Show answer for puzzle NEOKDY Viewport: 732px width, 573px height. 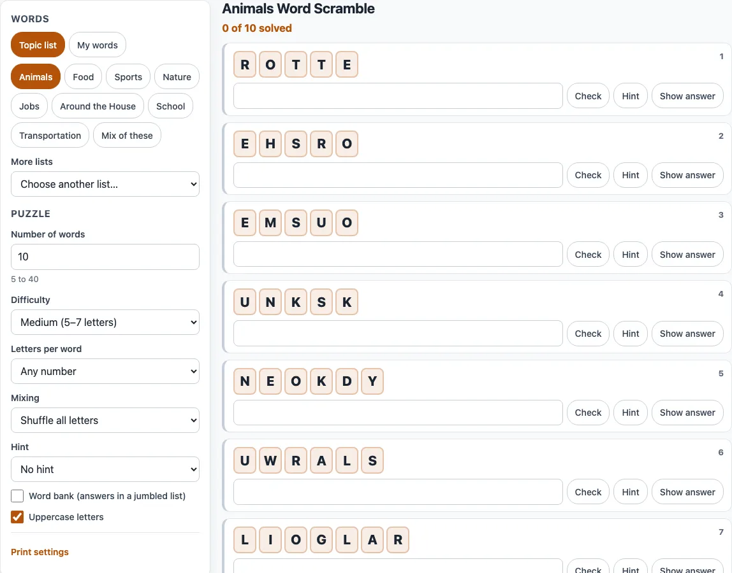click(687, 413)
